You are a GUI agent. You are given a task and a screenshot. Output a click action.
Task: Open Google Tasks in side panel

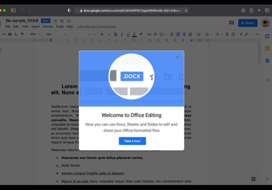tap(267, 61)
